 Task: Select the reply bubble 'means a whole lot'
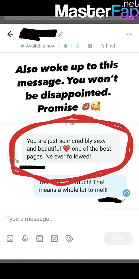click(80, 186)
